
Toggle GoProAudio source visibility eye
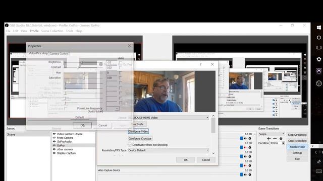(54, 142)
